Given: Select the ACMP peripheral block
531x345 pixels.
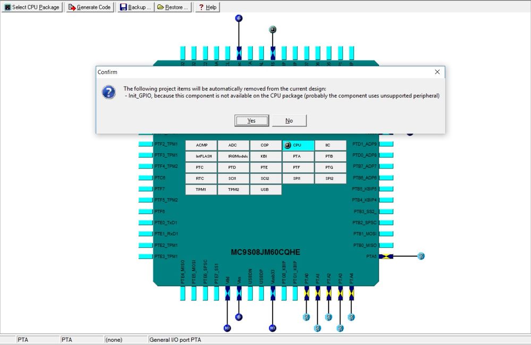Looking at the screenshot, I should point(201,145).
